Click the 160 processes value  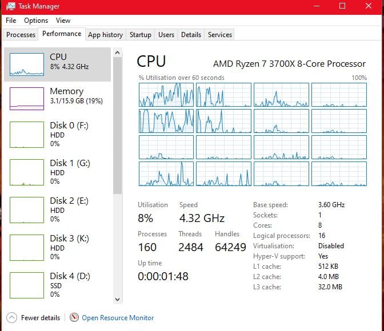click(147, 247)
